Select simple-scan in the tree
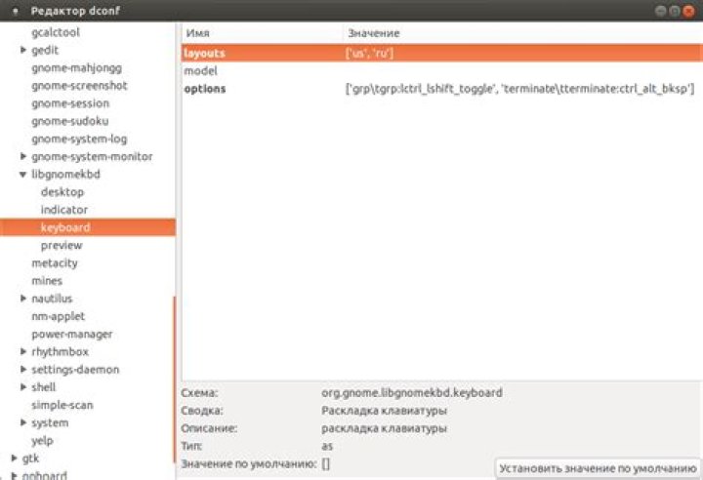703x480 pixels. (x=62, y=405)
